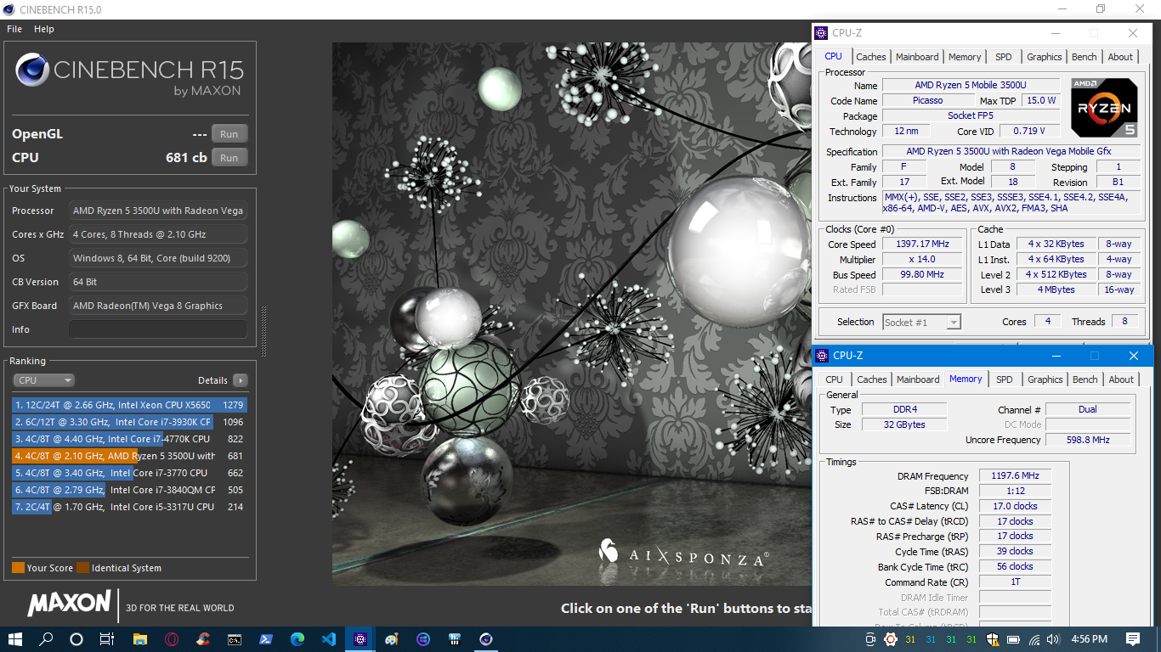Open volume speaker tray icon
The image size is (1161, 652).
coord(1054,639)
